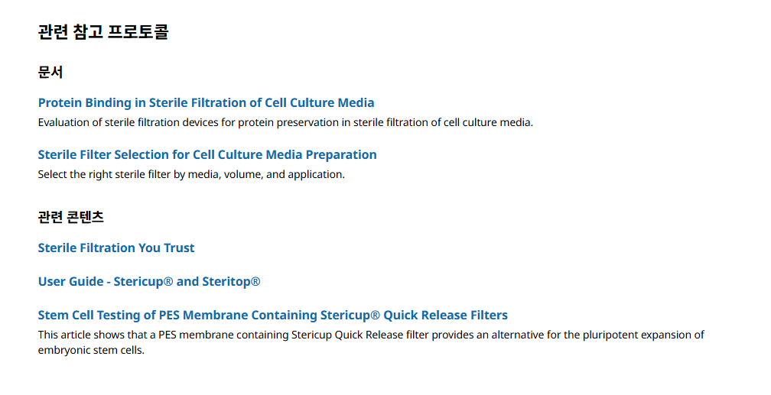
Task: Open Stem Cell Testing of PES Membrane link
Action: coord(273,315)
